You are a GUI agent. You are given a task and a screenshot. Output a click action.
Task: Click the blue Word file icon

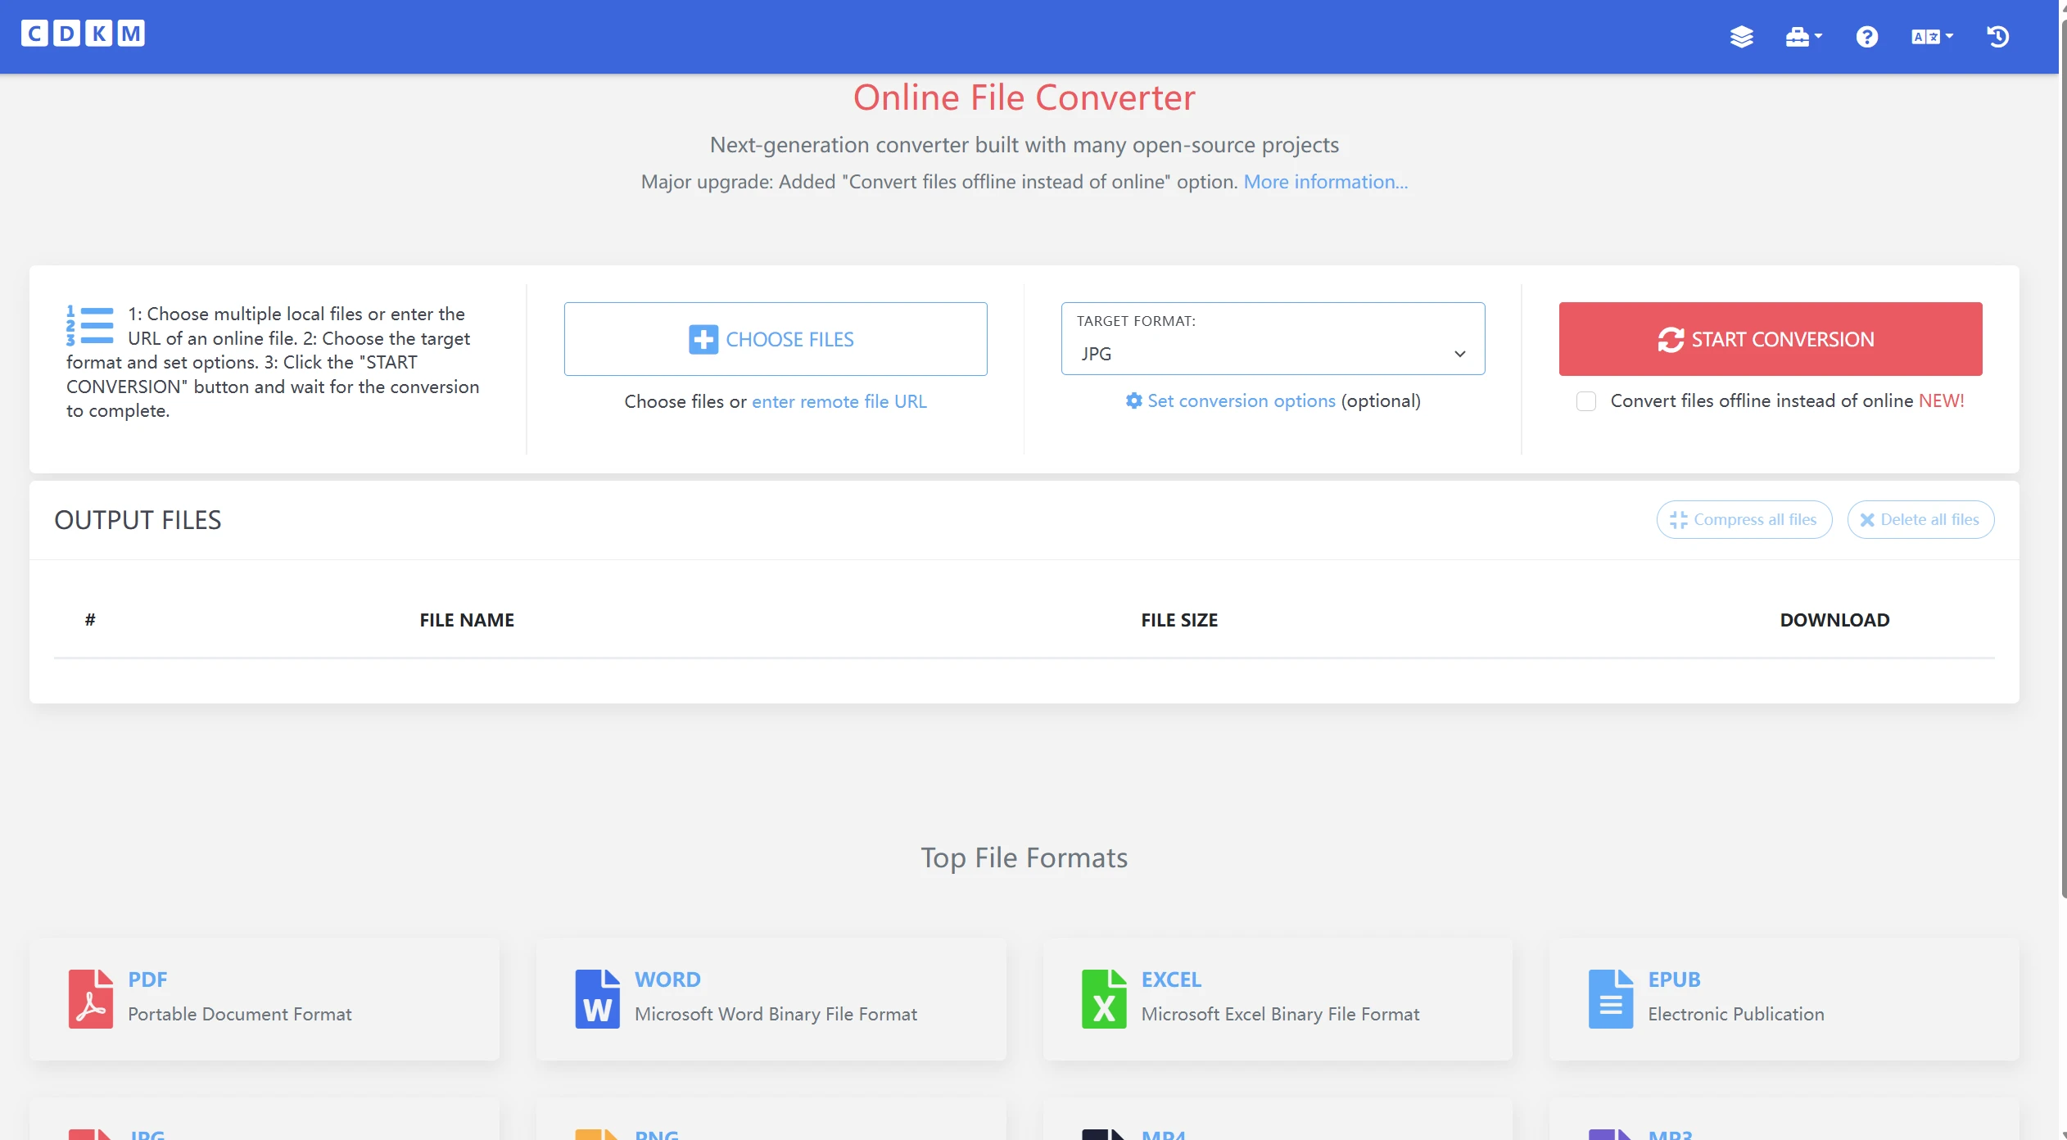tap(598, 998)
